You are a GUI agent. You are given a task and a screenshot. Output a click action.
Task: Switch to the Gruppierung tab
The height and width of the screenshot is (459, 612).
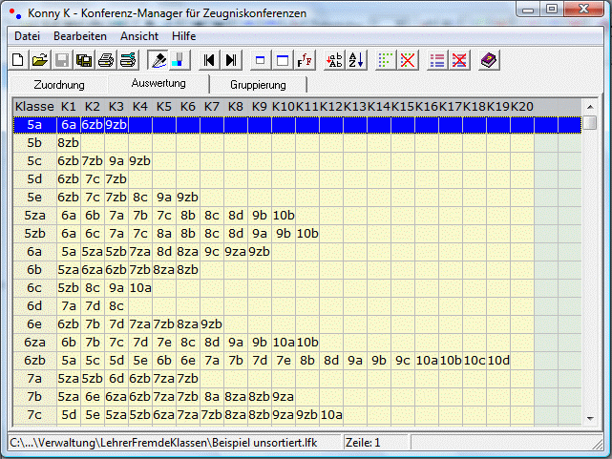pyautogui.click(x=258, y=84)
